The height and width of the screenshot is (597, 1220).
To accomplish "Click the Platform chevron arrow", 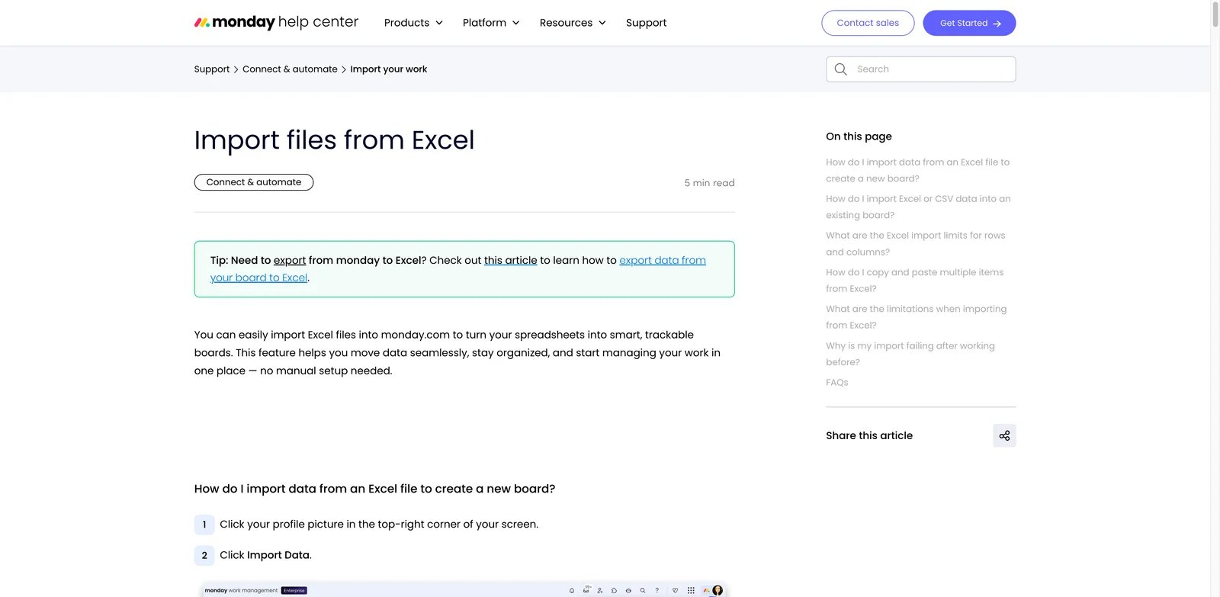I will tap(516, 23).
